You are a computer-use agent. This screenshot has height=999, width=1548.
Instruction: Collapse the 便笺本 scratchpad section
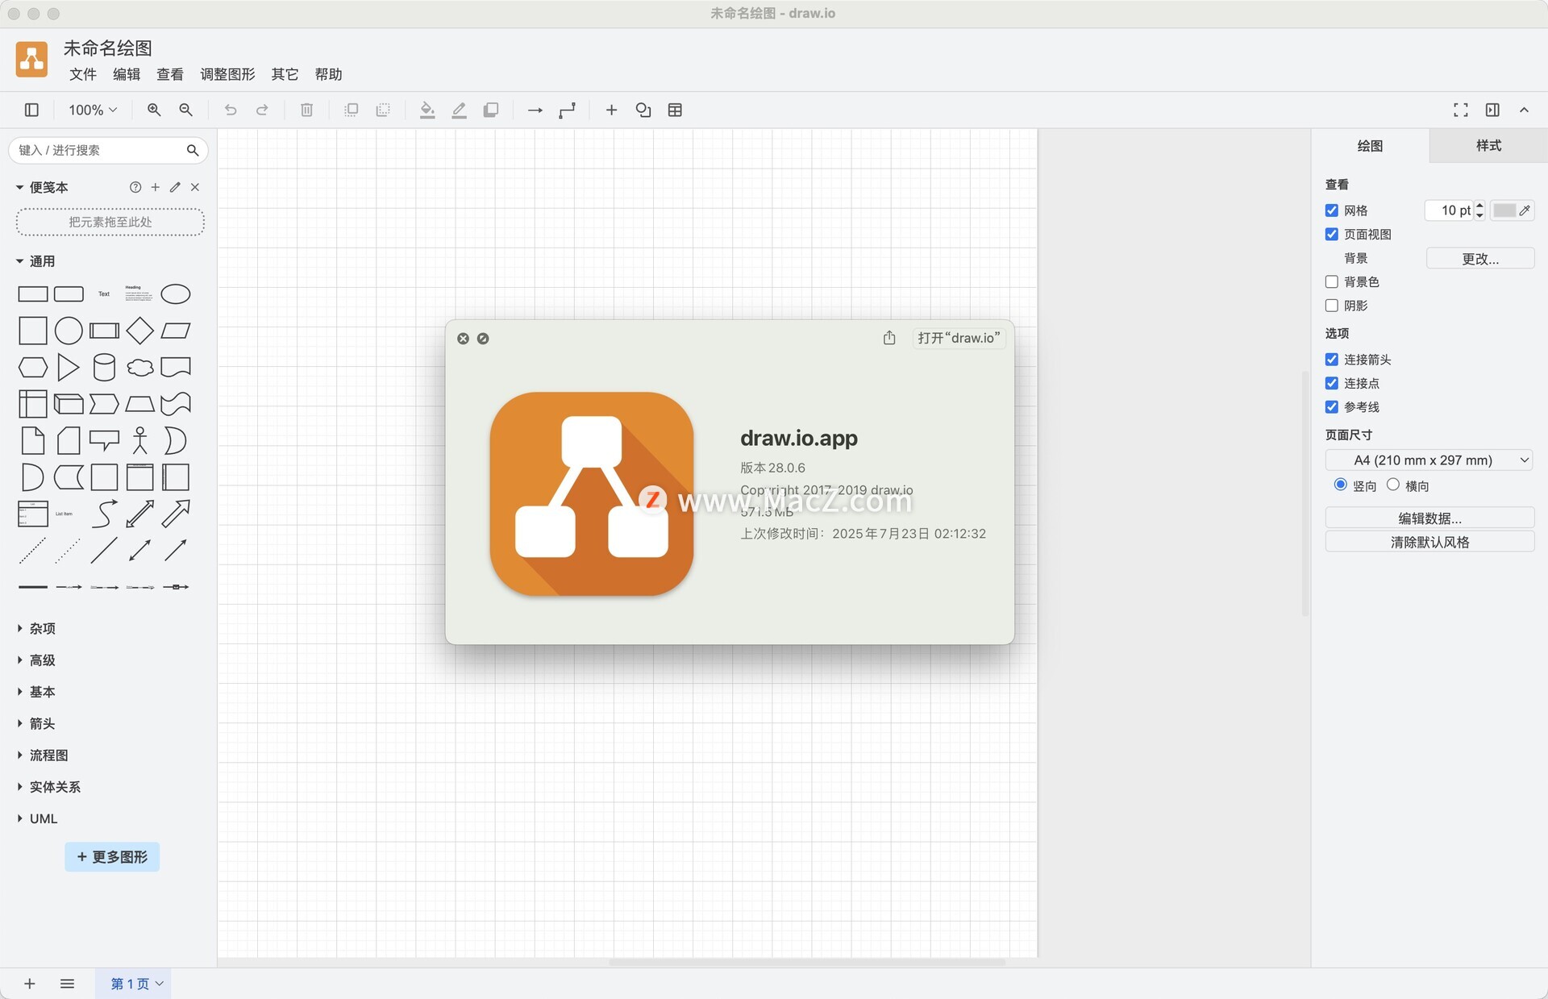click(x=42, y=187)
